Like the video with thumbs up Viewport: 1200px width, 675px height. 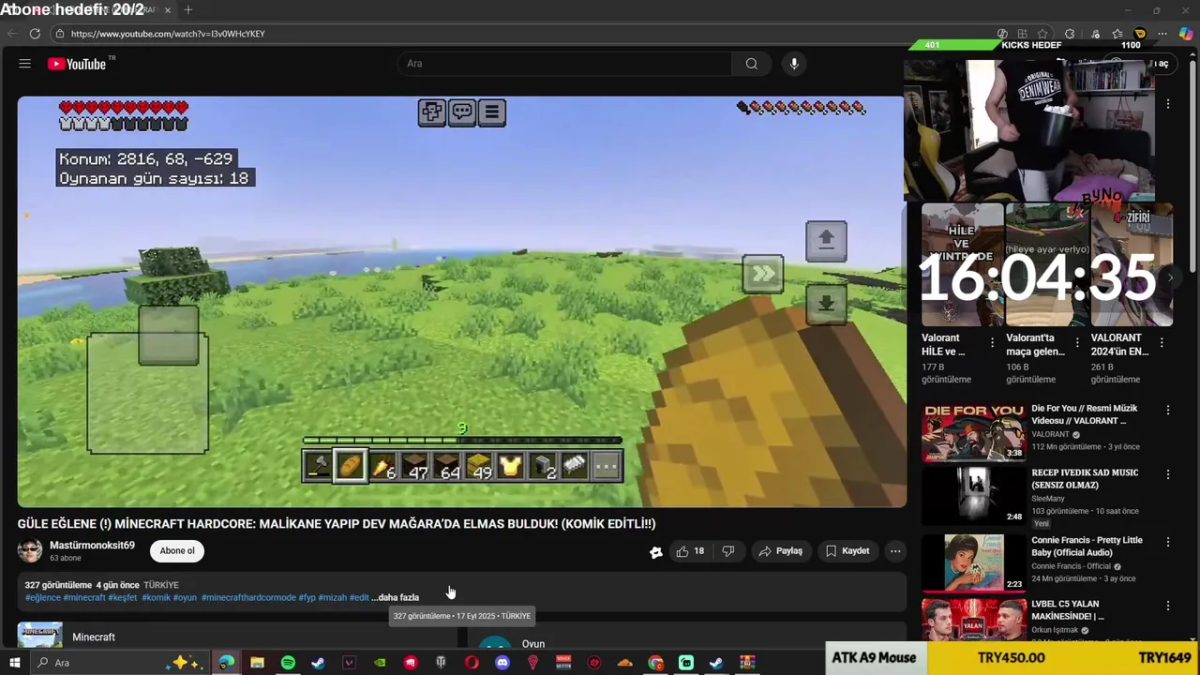coord(691,551)
